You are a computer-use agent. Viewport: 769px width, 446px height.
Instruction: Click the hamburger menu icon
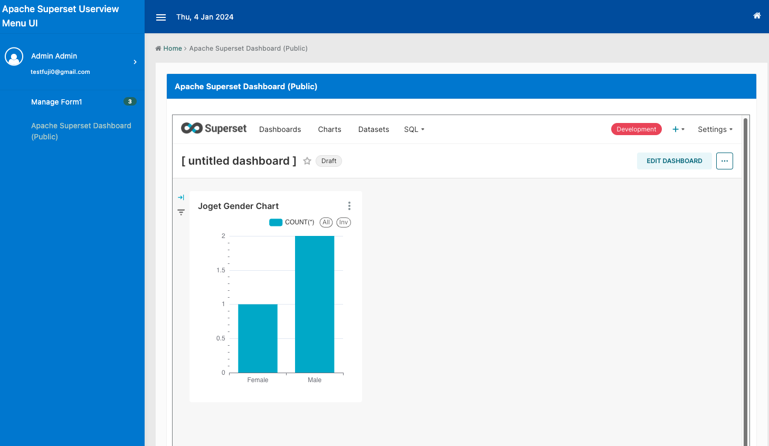(x=161, y=17)
